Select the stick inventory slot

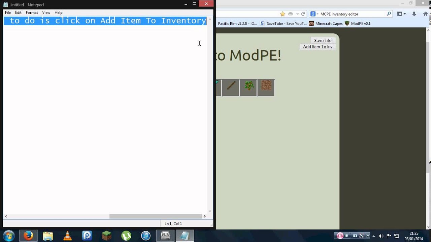[x=231, y=88]
